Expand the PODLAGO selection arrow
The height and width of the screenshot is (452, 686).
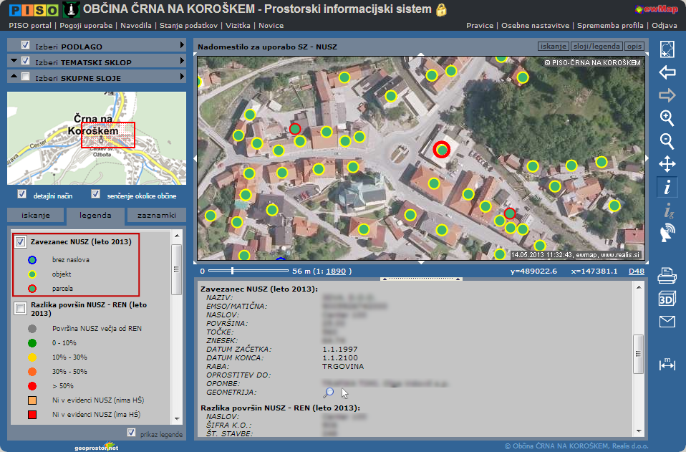(183, 46)
